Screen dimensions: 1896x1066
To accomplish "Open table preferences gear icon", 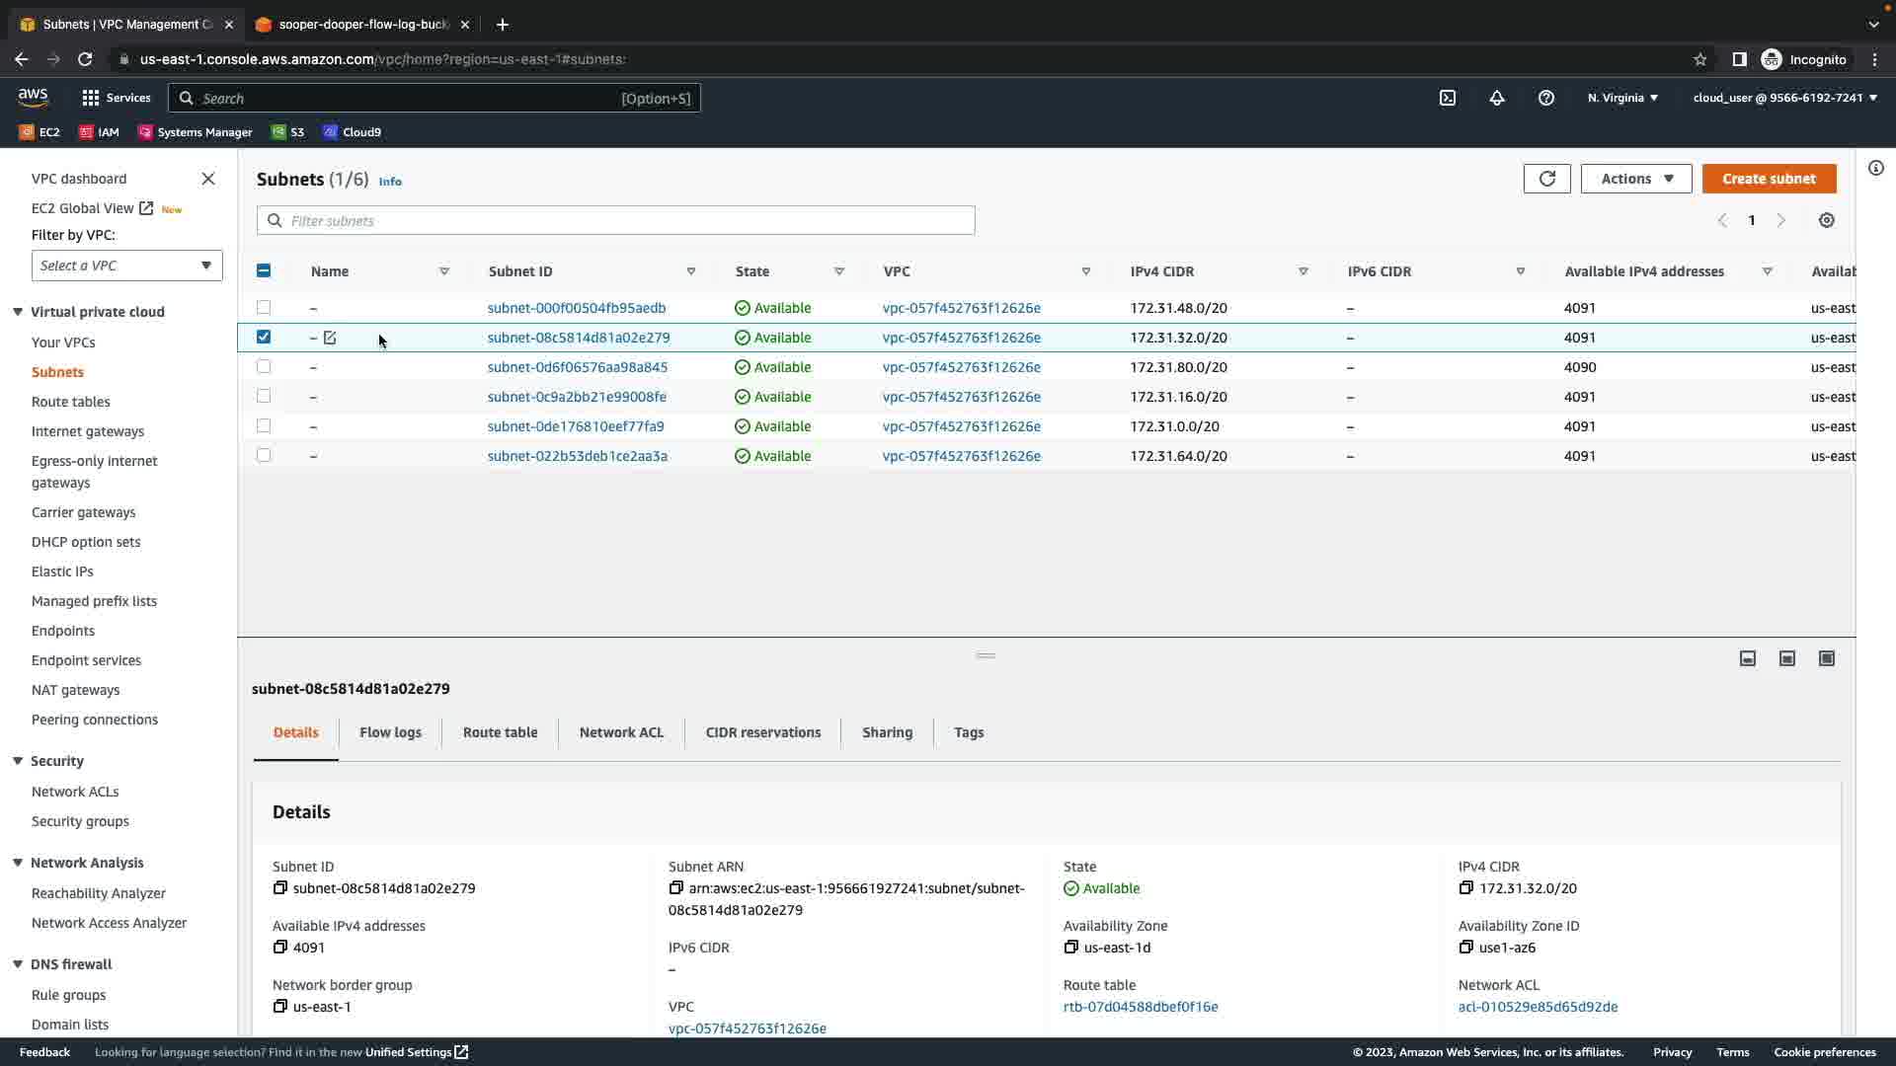I will [1827, 221].
